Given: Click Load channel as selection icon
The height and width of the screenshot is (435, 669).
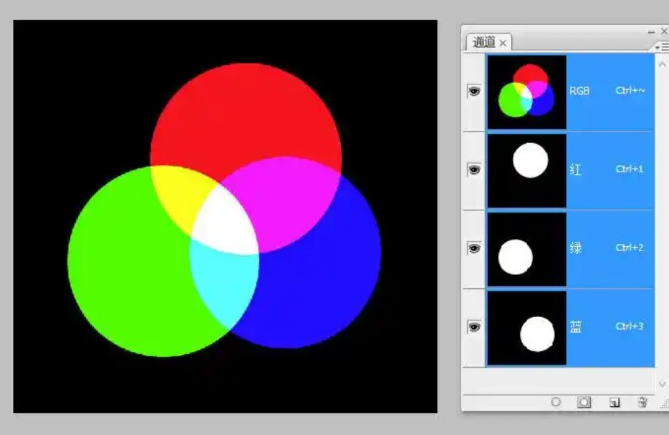Looking at the screenshot, I should pyautogui.click(x=556, y=402).
